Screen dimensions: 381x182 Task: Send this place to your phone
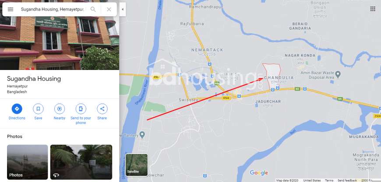(x=81, y=114)
